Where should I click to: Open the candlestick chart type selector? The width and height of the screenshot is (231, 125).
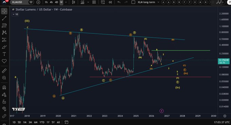[x=73, y=2]
